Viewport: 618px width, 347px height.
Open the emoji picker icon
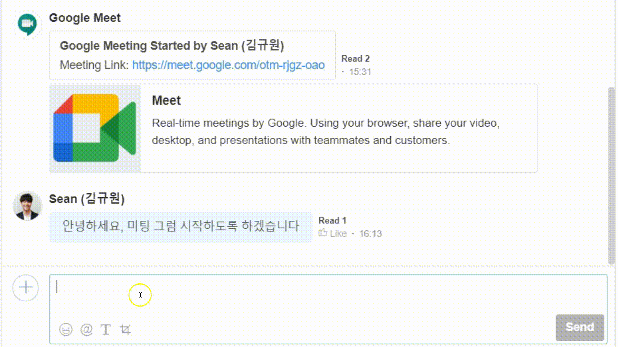(66, 329)
